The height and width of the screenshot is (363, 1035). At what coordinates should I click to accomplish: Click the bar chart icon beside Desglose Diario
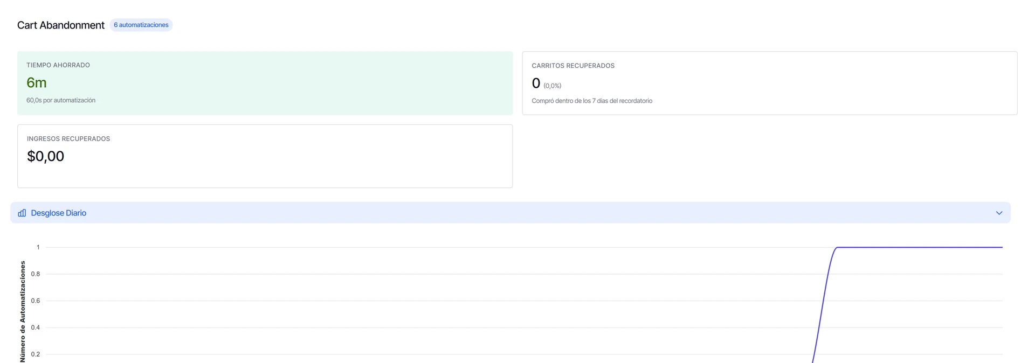click(22, 213)
